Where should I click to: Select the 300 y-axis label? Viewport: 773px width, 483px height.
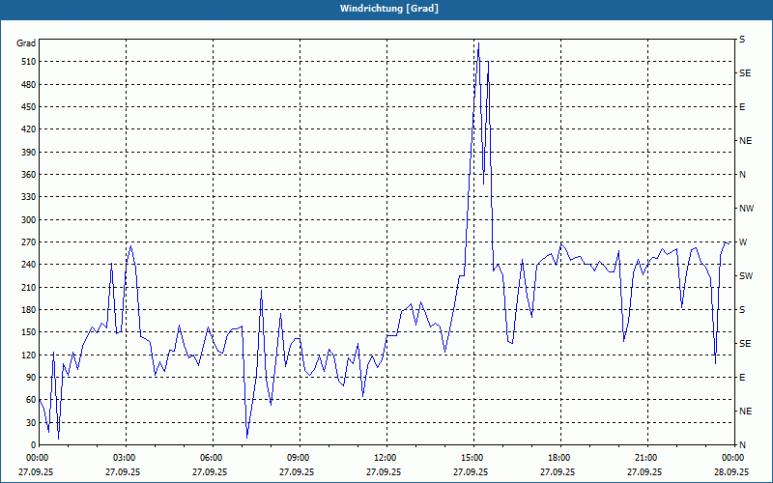click(x=28, y=220)
